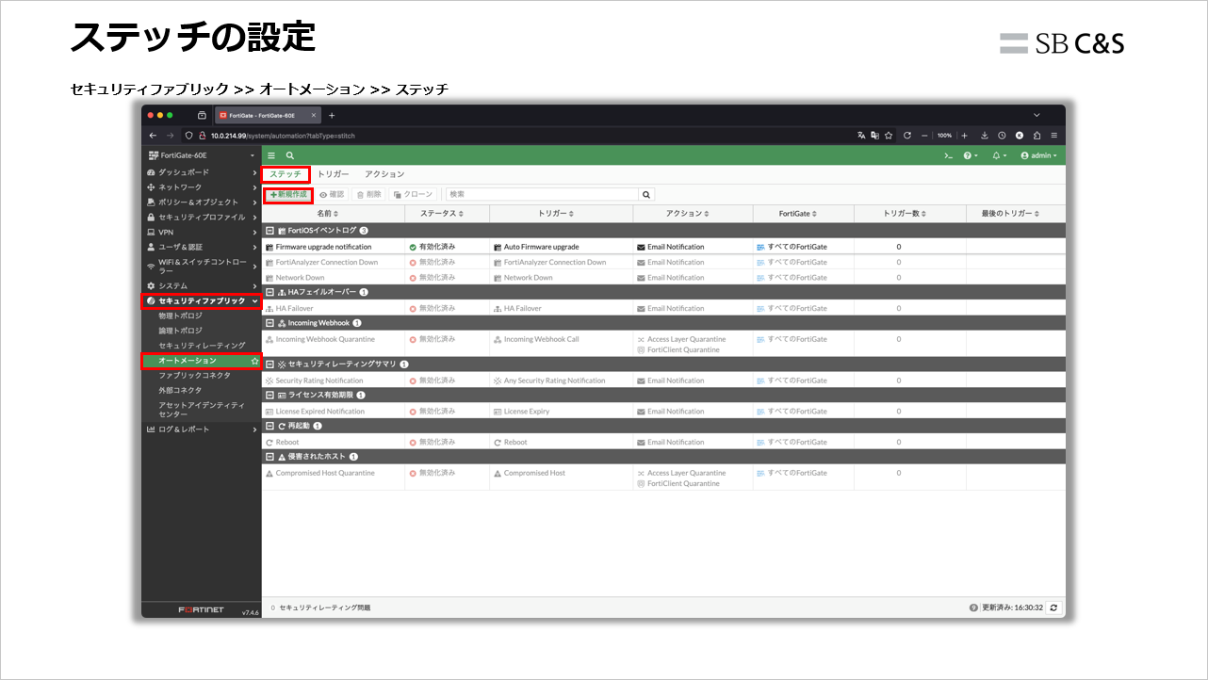Open ファブリックコネクタ in the sidebar

coord(194,375)
